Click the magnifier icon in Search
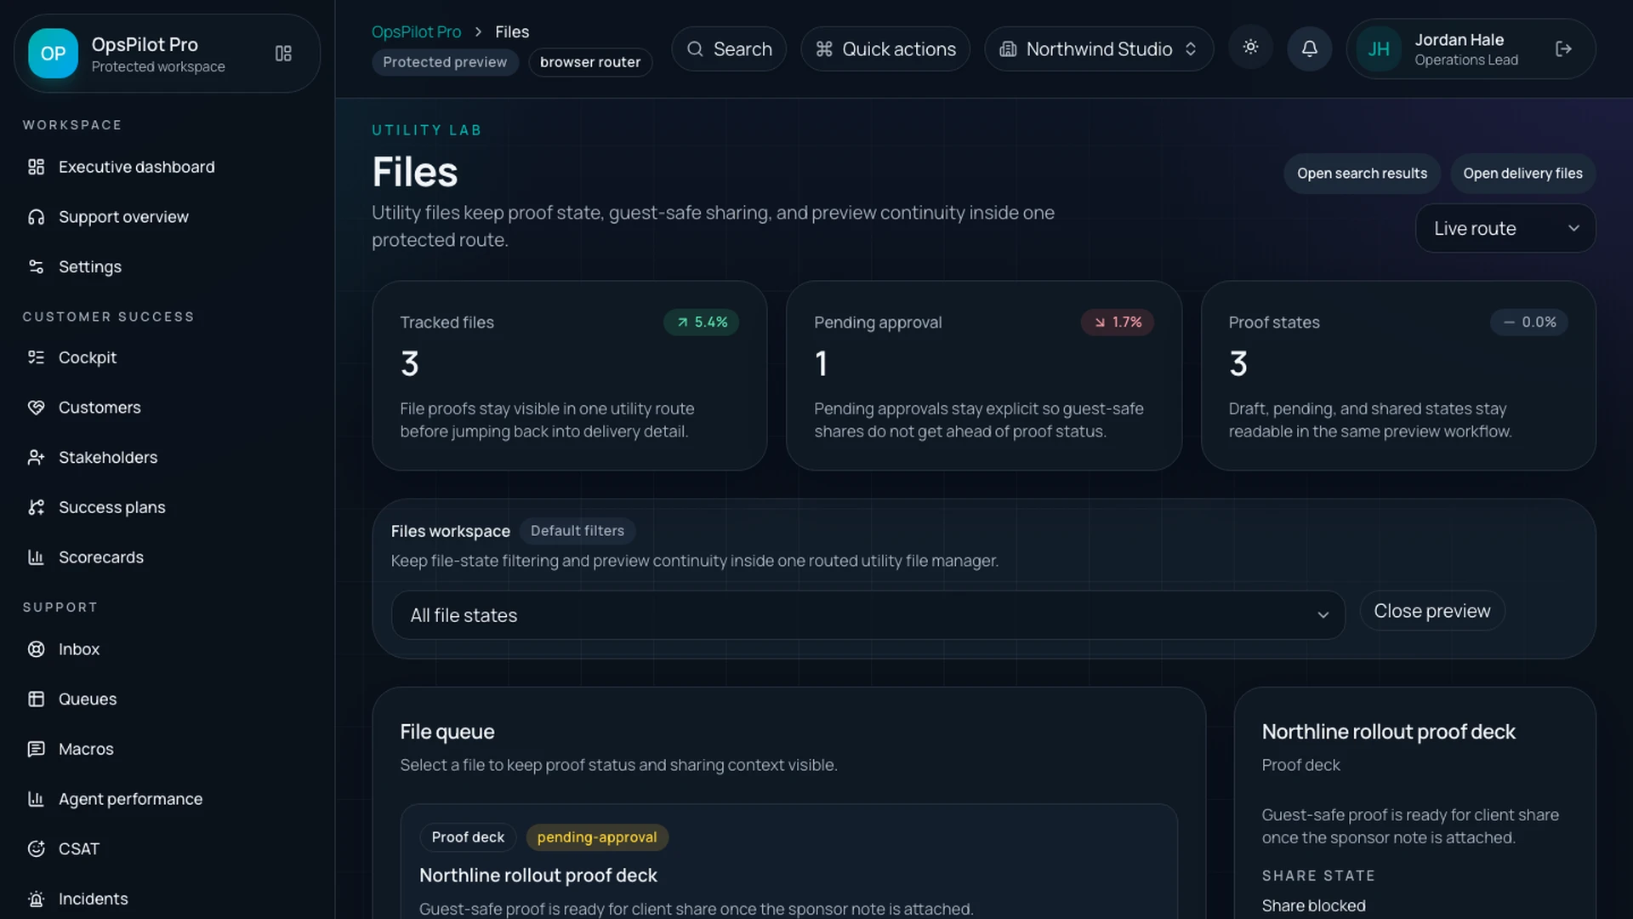Viewport: 1633px width, 919px height. pyautogui.click(x=695, y=49)
